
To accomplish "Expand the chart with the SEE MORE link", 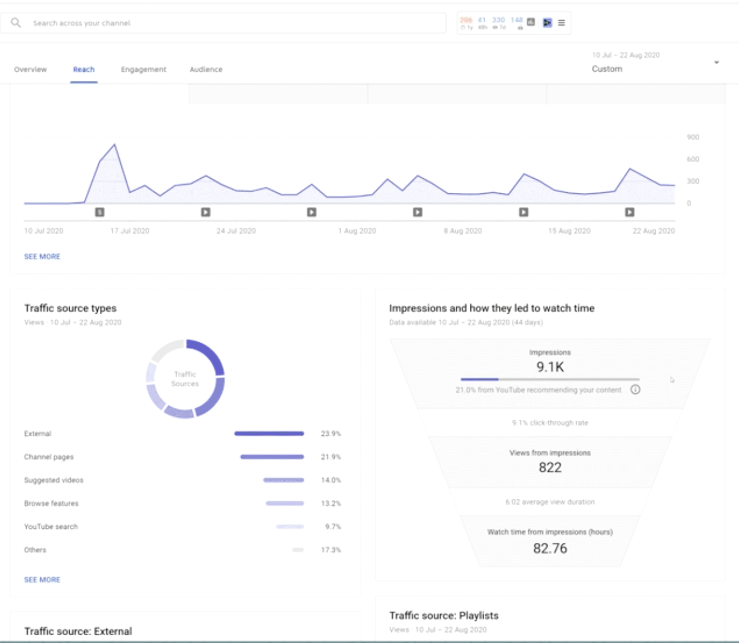I will click(x=42, y=256).
